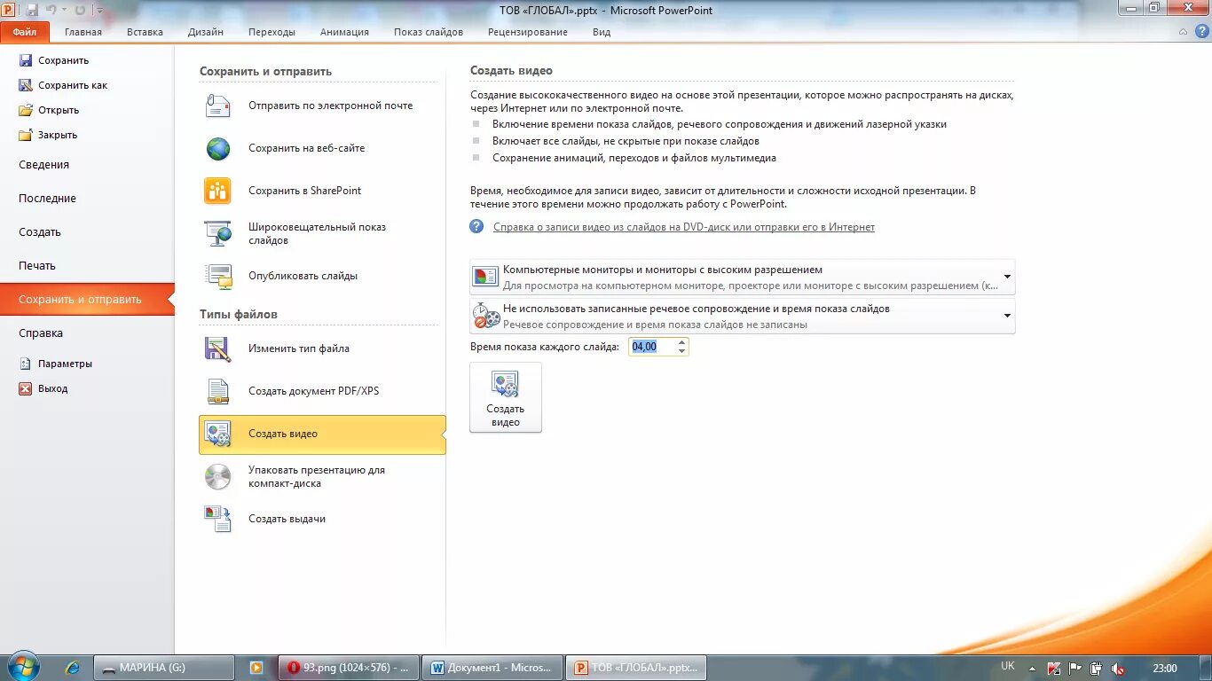The height and width of the screenshot is (681, 1212).
Task: Switch to the Вид tab
Action: [x=602, y=32]
